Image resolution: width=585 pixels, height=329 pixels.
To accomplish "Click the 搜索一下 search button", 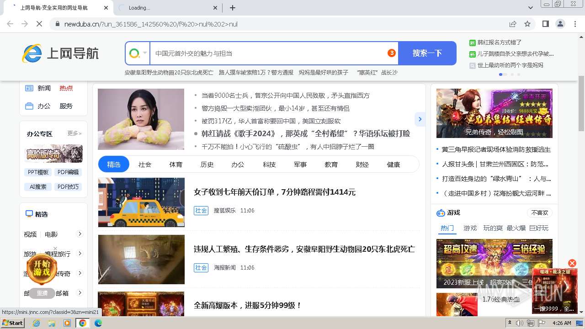I will (x=427, y=53).
